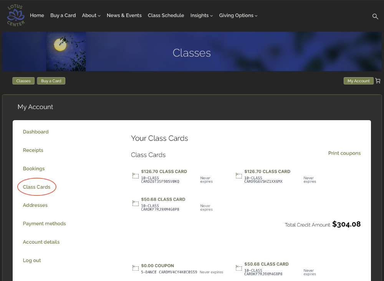
Task: Click coupon icon beside upper $50.68 class card
Action: [x=136, y=203]
